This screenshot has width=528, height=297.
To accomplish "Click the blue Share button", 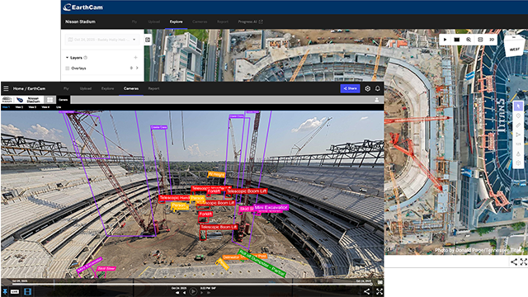I will coord(350,88).
